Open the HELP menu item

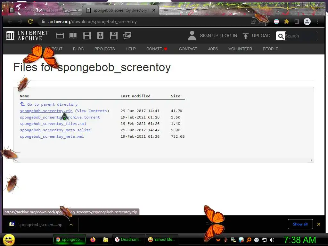(x=131, y=49)
